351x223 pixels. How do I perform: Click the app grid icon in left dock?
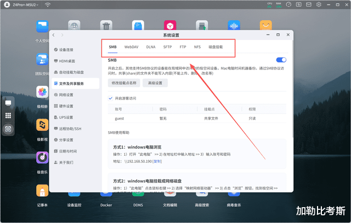click(x=8, y=115)
